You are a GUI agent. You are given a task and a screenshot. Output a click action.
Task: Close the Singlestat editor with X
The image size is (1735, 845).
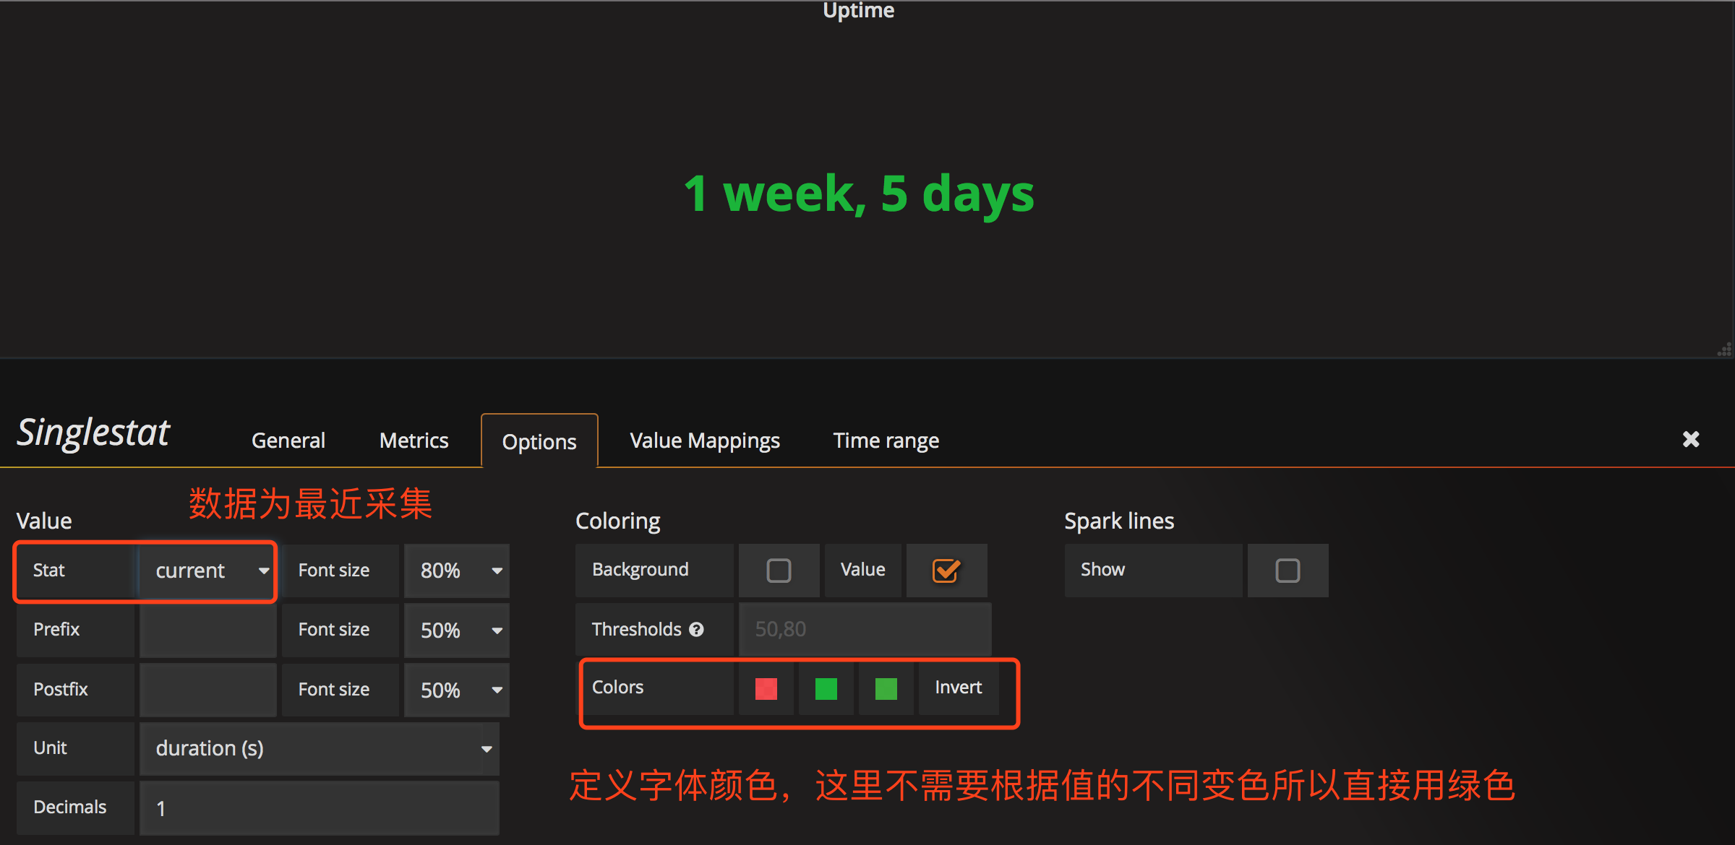pos(1690,439)
